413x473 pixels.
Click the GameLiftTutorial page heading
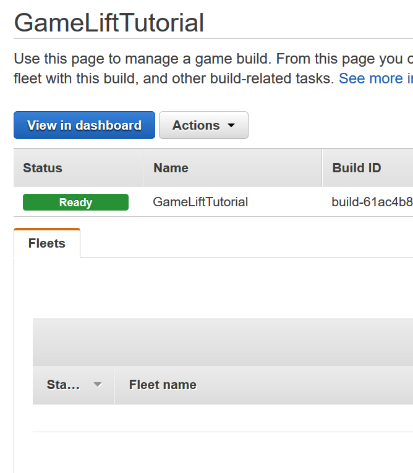[x=109, y=23]
